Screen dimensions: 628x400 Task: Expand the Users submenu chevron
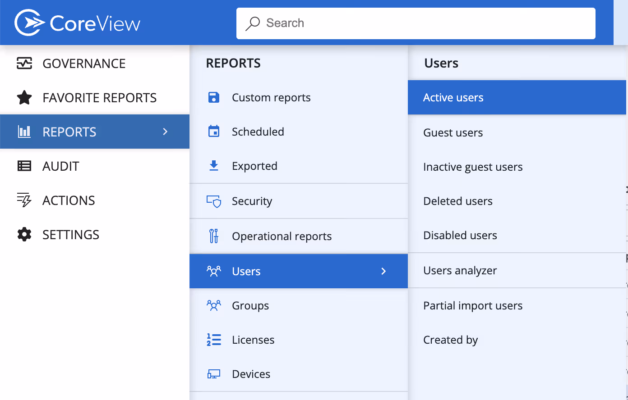(383, 271)
